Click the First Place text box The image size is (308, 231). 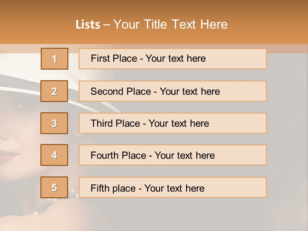173,59
